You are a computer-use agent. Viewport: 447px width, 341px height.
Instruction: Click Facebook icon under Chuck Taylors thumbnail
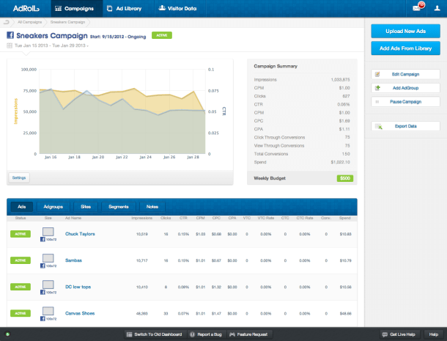(x=43, y=239)
